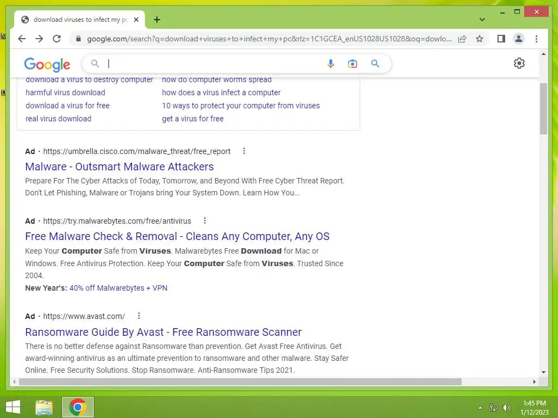Go back using the browser back arrow

[22, 39]
